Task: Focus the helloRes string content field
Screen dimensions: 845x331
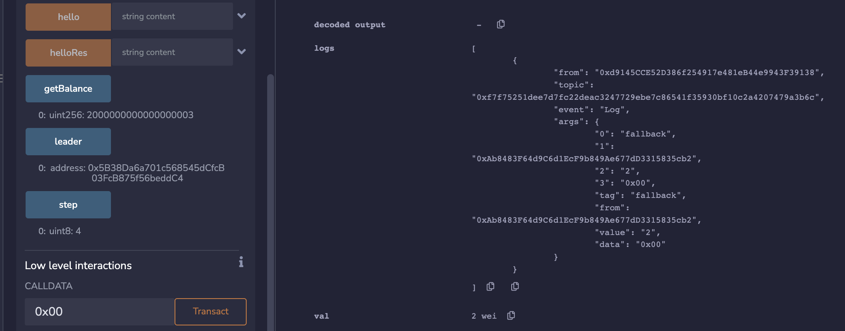Action: [172, 52]
